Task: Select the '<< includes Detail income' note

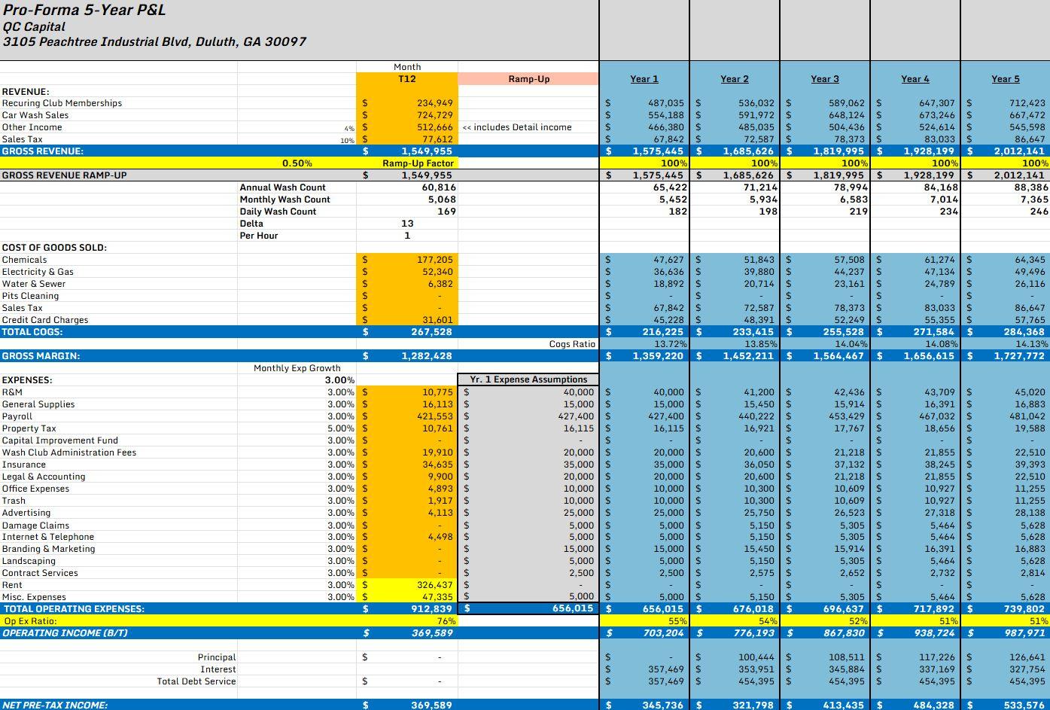Action: (x=517, y=127)
